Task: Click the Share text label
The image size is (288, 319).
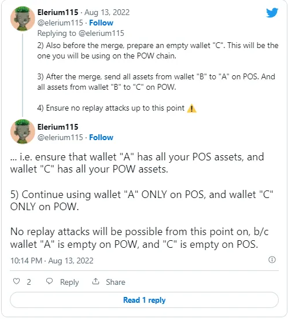Action: (116, 282)
